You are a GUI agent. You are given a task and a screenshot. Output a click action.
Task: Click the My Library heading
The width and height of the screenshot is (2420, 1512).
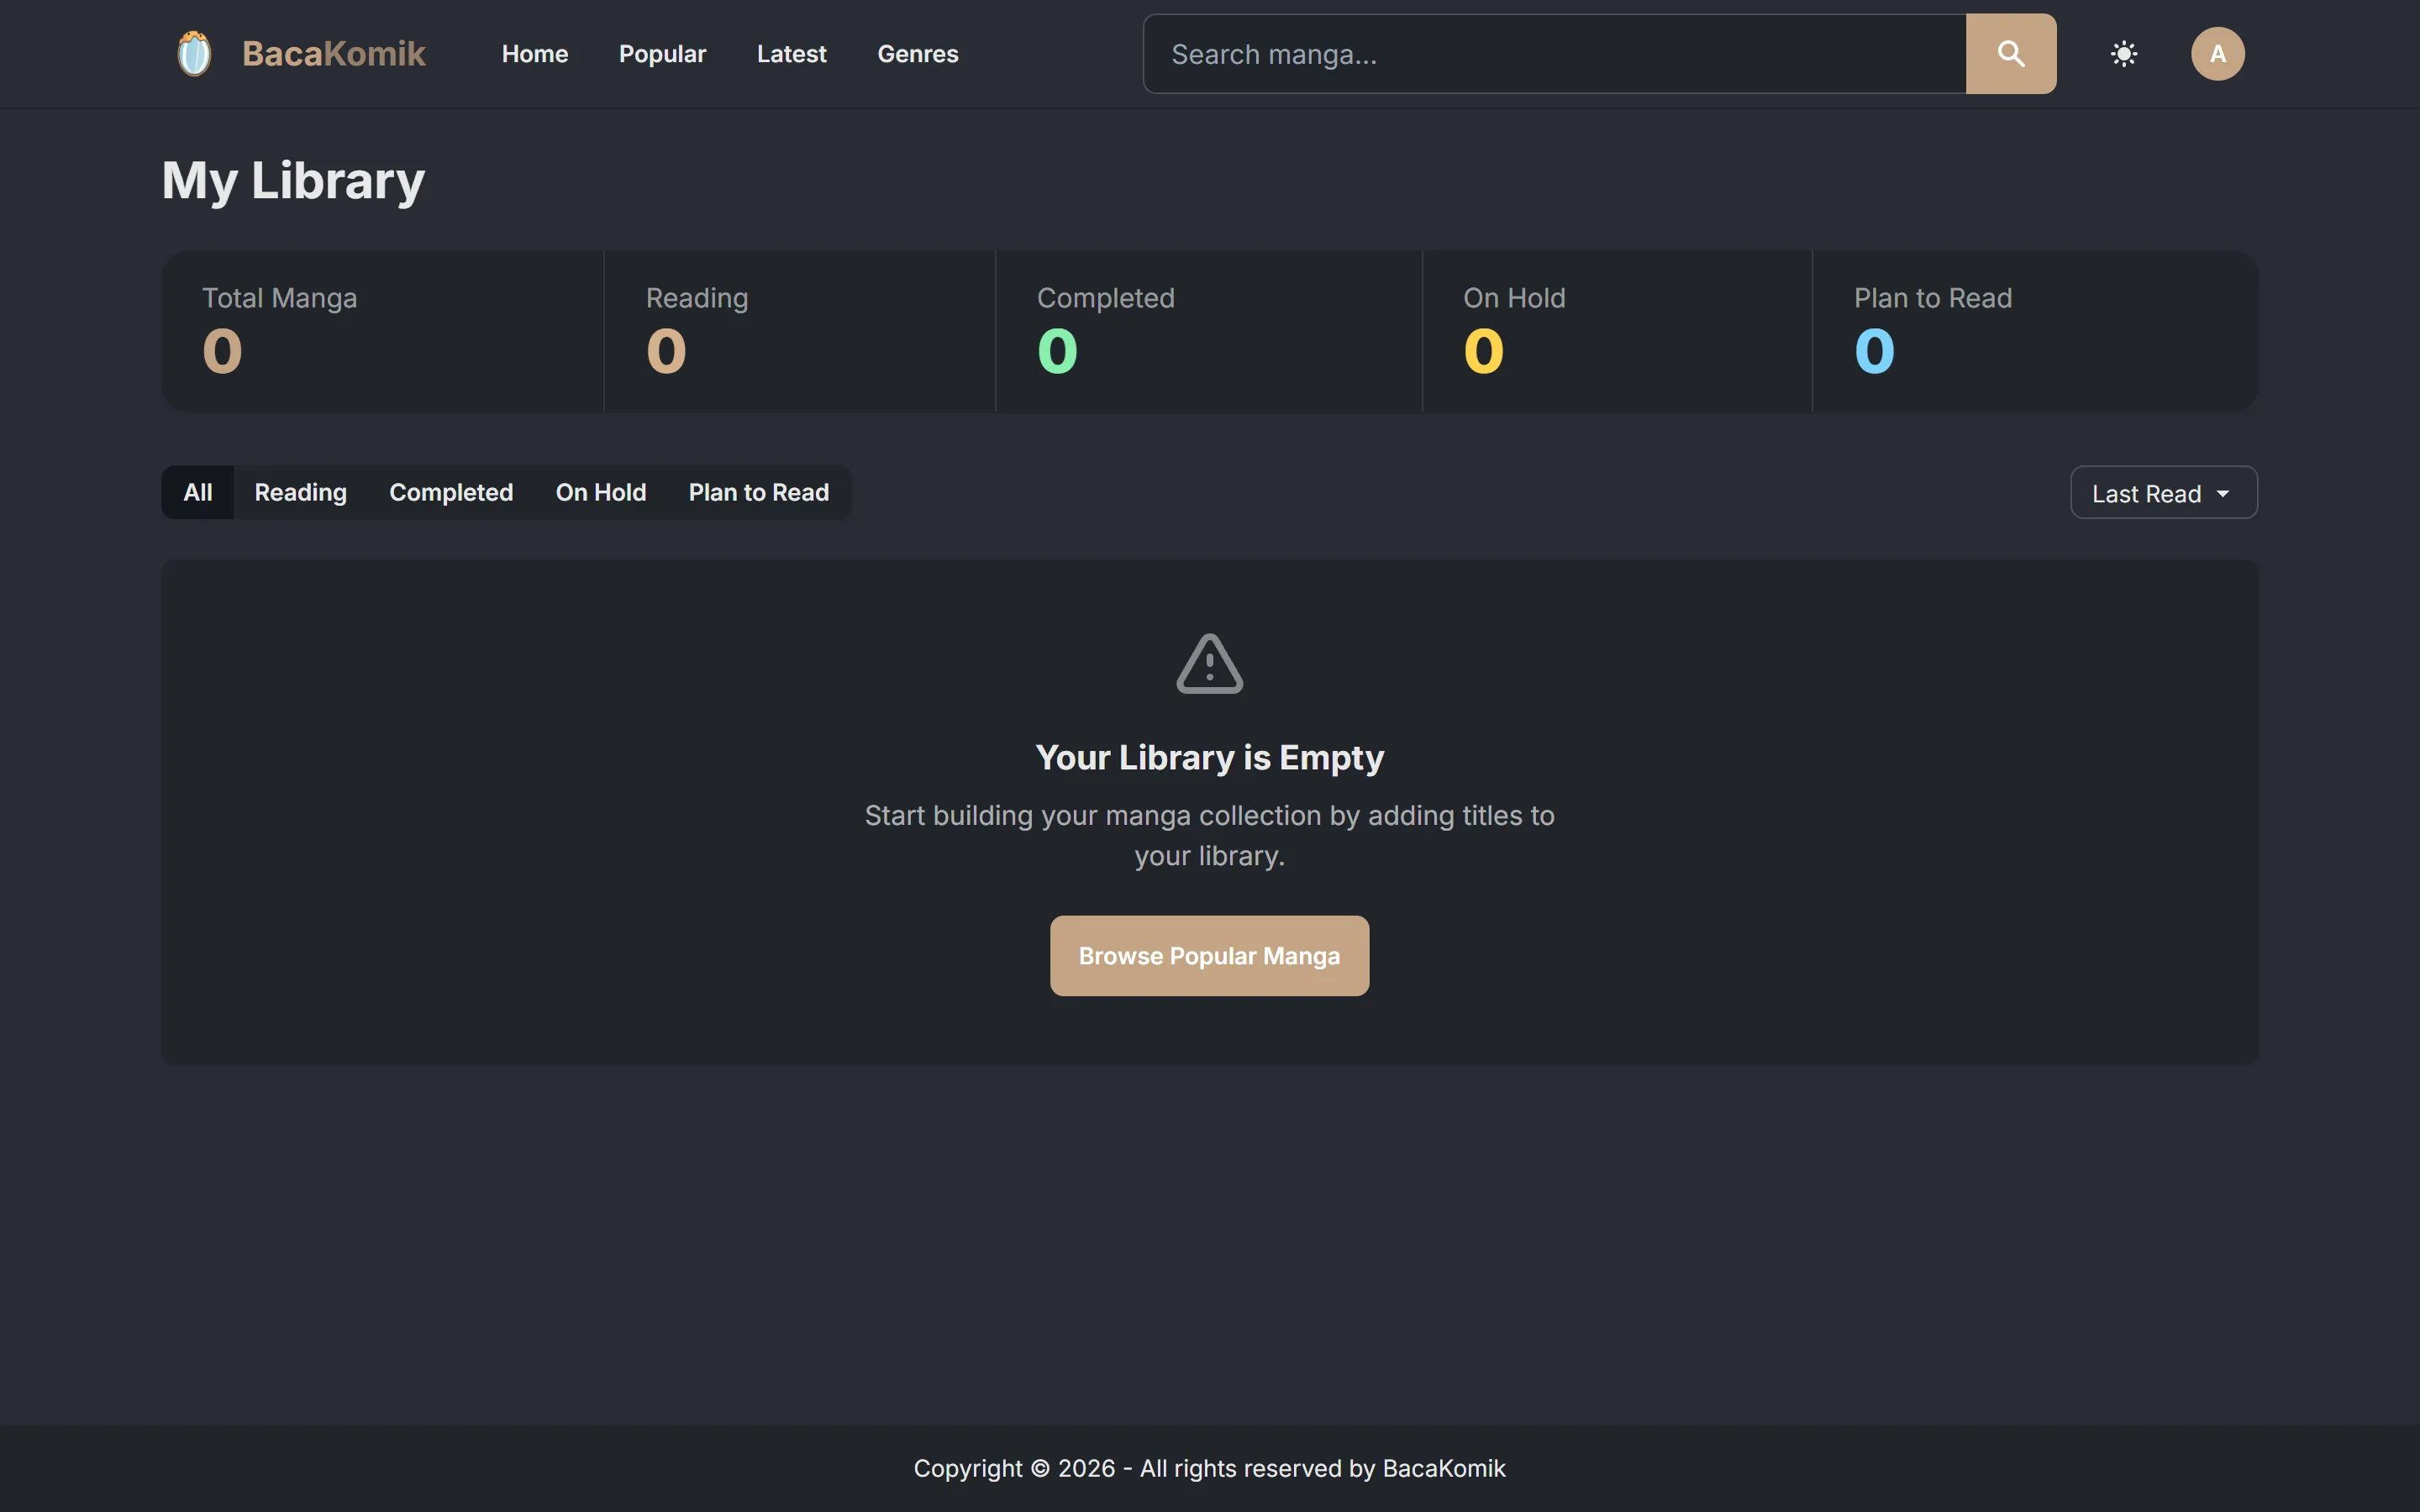293,181
